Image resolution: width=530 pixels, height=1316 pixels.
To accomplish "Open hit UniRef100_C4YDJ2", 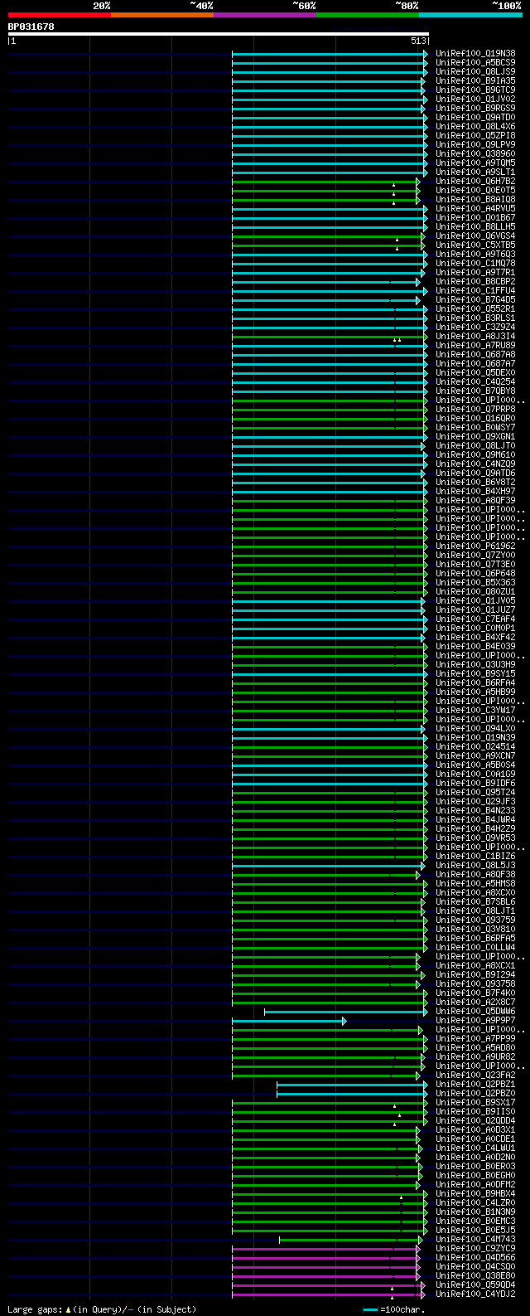I will [x=475, y=1294].
